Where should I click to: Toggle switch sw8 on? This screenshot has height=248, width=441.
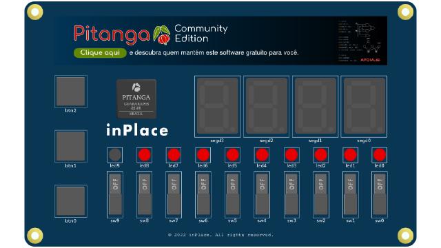144,194
